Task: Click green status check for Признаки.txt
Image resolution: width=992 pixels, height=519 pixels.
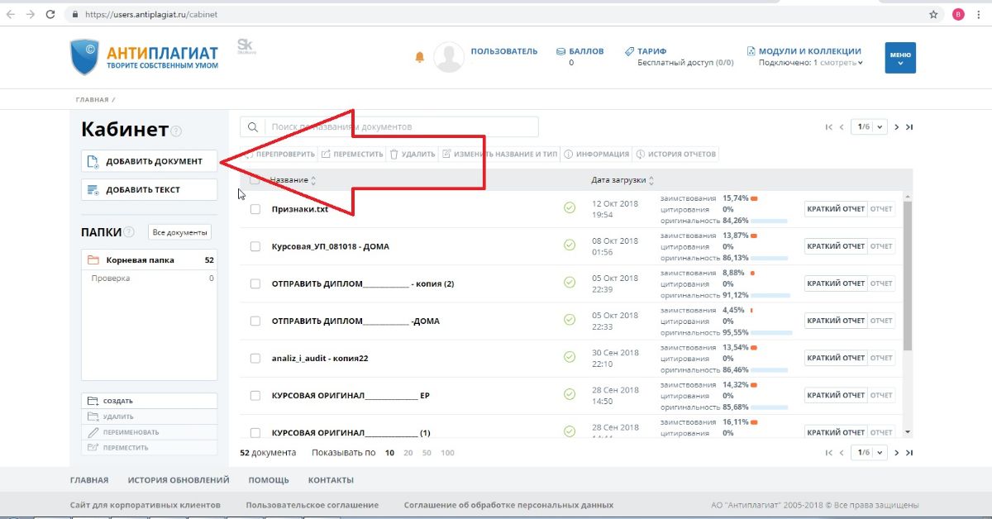Action: pyautogui.click(x=569, y=208)
